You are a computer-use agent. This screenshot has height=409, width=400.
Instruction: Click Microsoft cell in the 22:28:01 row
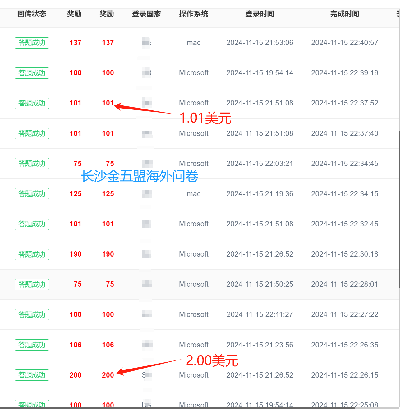[194, 284]
